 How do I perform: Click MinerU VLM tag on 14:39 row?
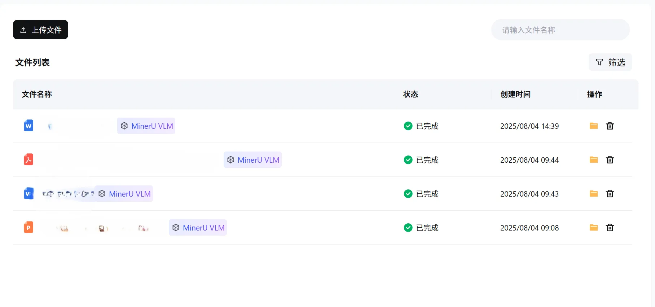[x=146, y=126]
